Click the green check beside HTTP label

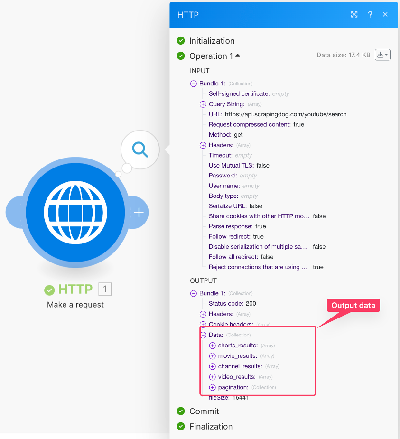[49, 290]
